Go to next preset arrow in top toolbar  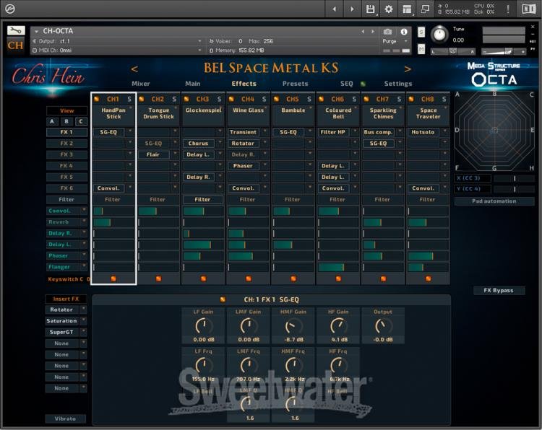click(352, 9)
